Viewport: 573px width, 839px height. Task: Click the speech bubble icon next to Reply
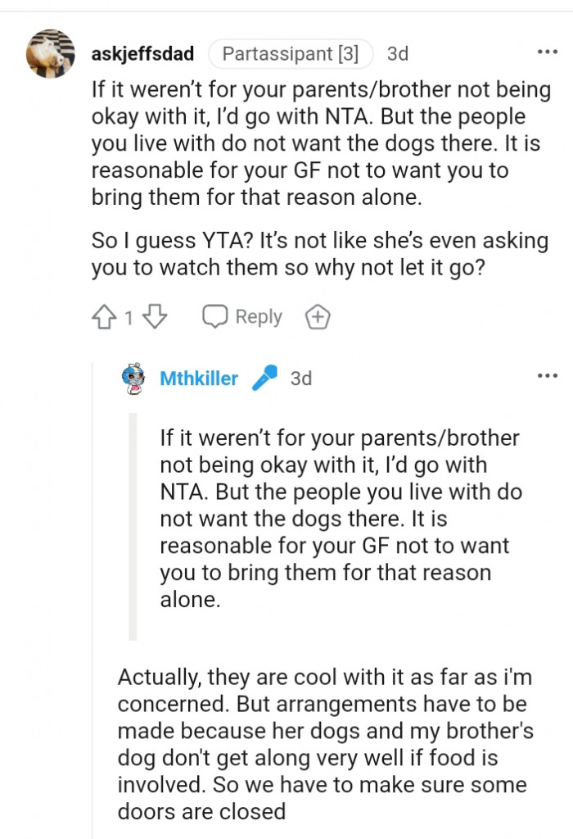click(215, 316)
